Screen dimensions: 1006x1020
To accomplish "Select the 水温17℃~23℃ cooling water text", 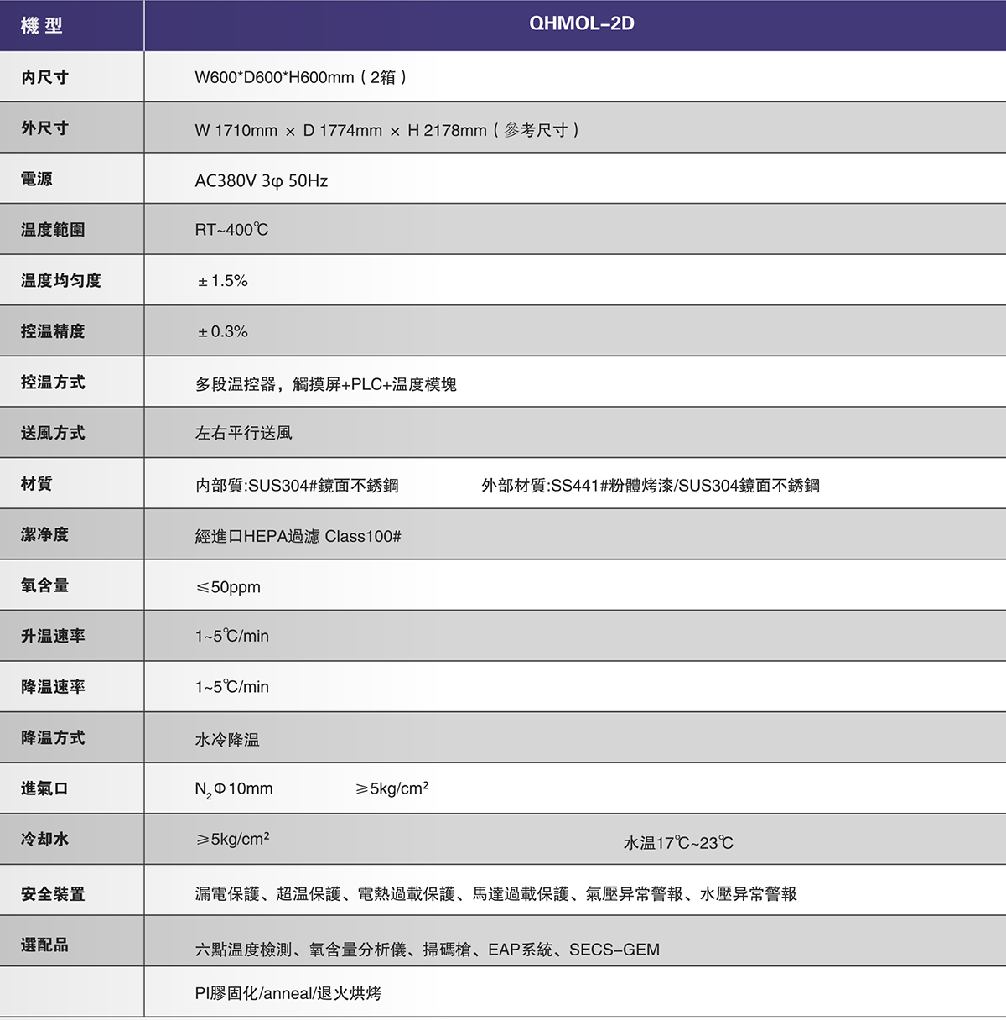I will 678,843.
